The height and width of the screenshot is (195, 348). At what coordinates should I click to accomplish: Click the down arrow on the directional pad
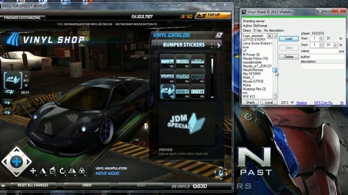coord(16,173)
